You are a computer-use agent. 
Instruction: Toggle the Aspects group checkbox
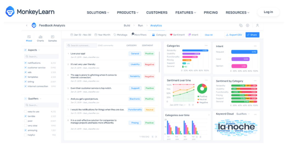pyautogui.click(x=25, y=50)
